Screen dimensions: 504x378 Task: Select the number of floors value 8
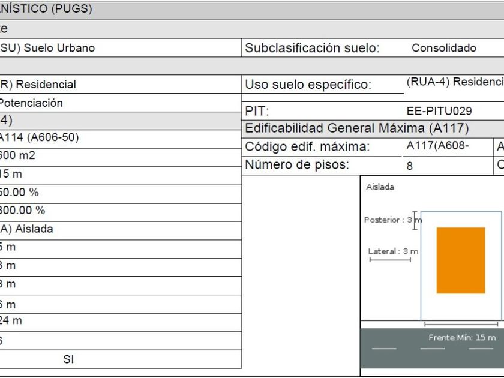[x=410, y=166]
